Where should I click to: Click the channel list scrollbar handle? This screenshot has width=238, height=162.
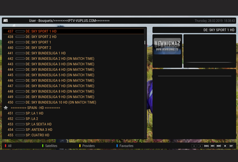pos(145,43)
